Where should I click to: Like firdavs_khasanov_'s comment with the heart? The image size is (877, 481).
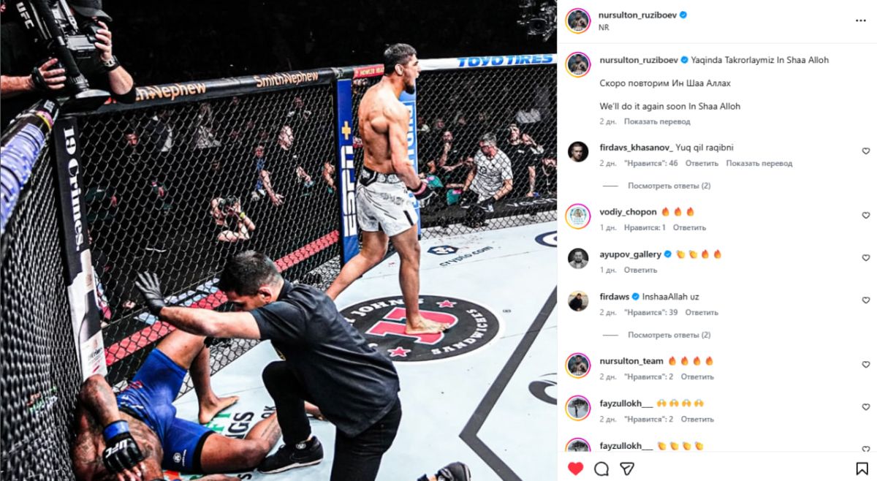coord(866,151)
